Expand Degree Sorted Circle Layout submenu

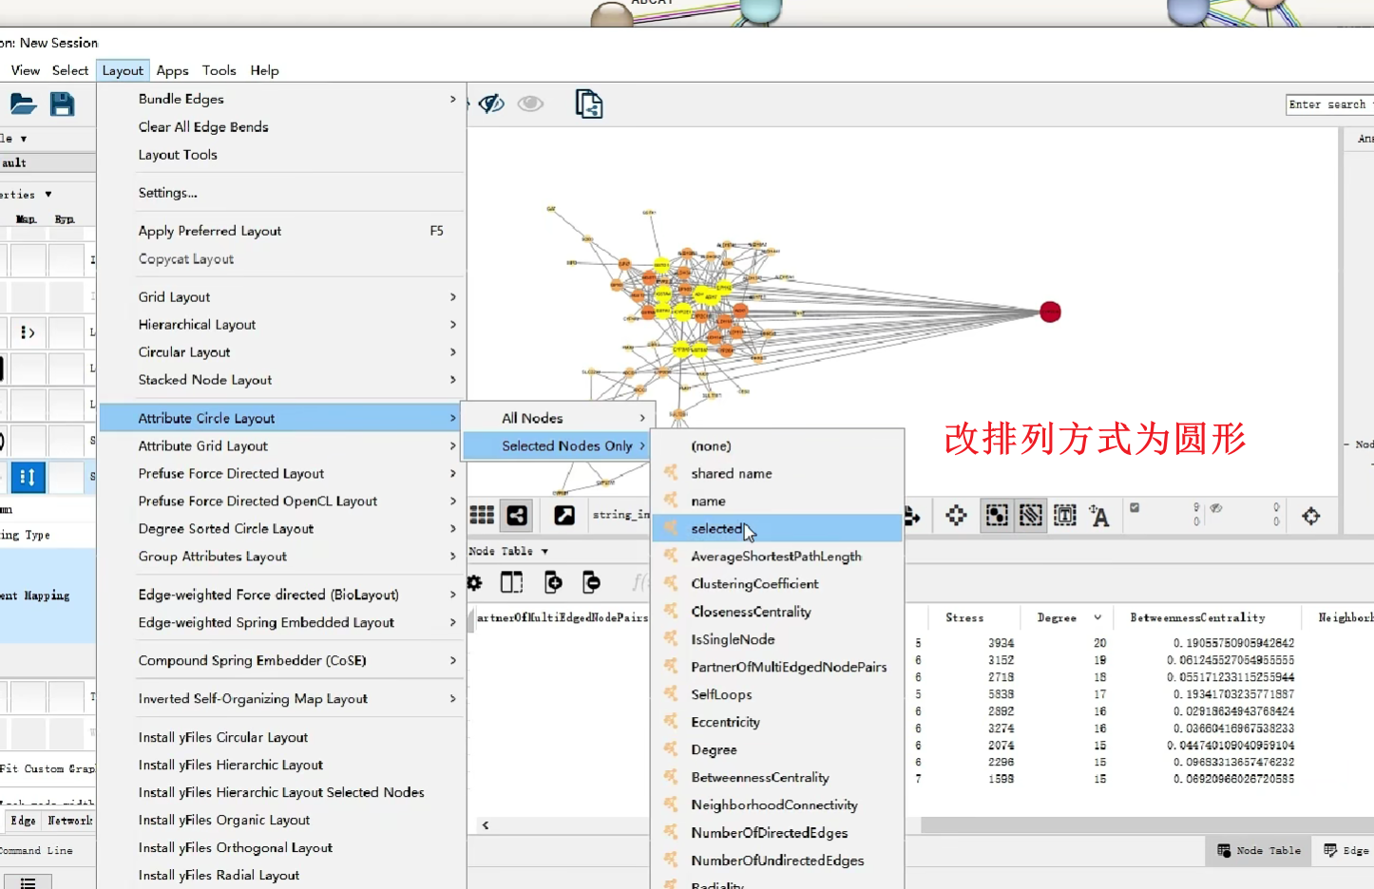tap(281, 528)
